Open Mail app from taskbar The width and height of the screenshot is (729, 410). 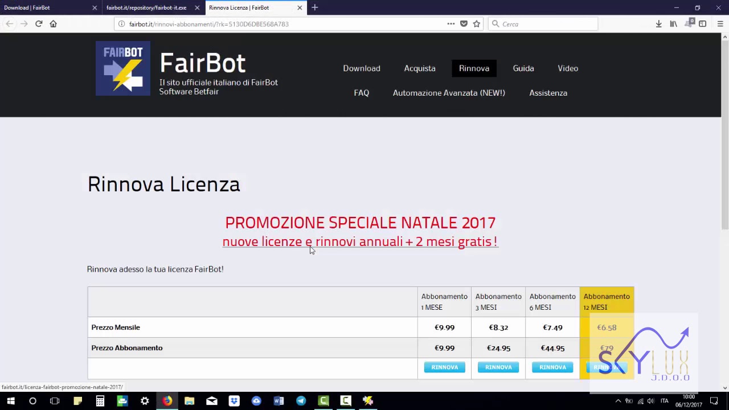pyautogui.click(x=212, y=401)
